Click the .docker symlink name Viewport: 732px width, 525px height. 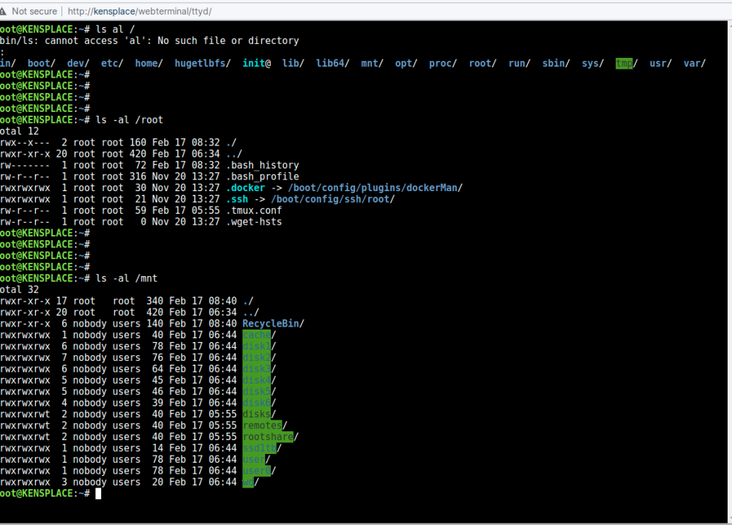click(245, 187)
